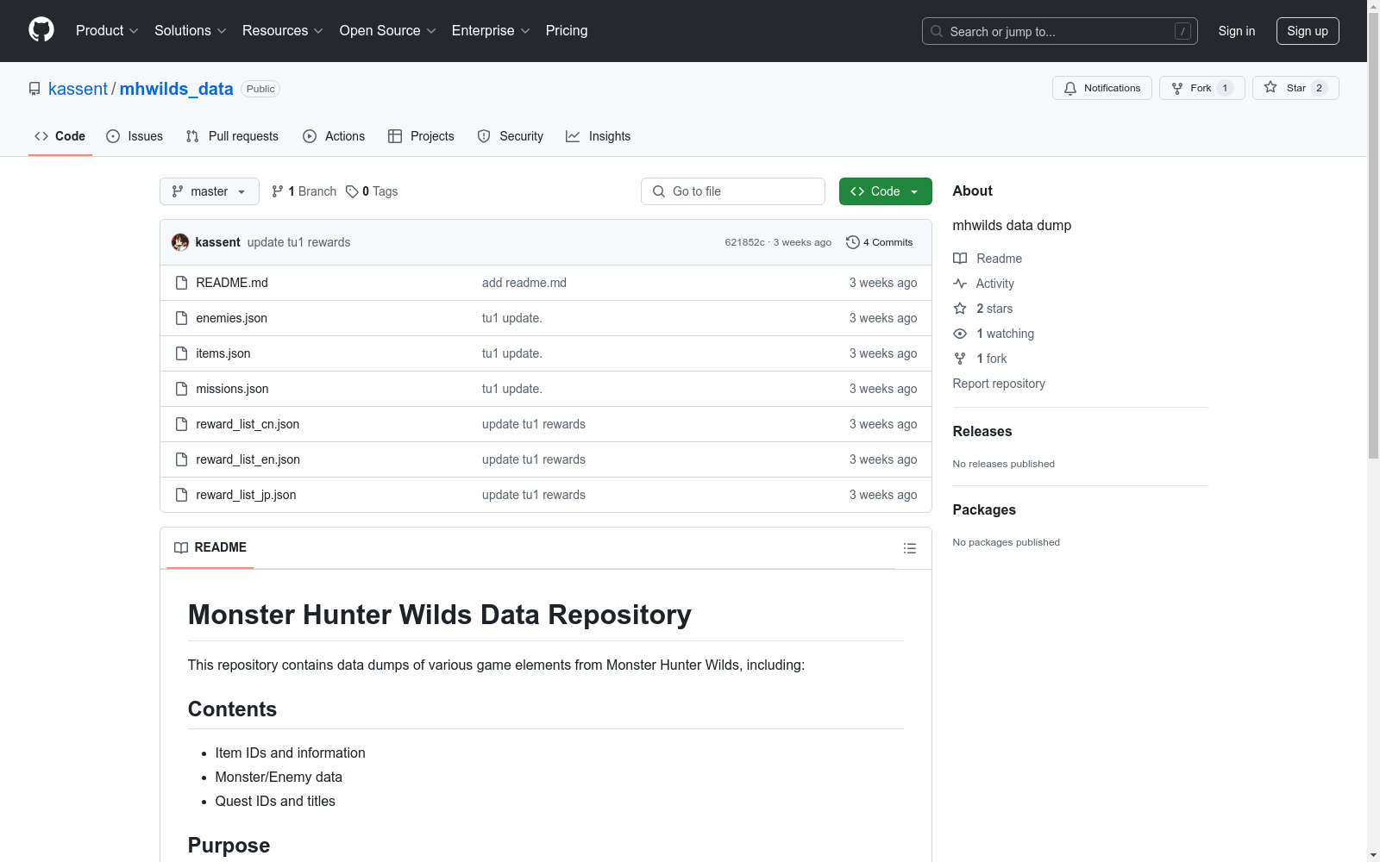
Task: Open the Packages heading link
Action: click(984, 509)
